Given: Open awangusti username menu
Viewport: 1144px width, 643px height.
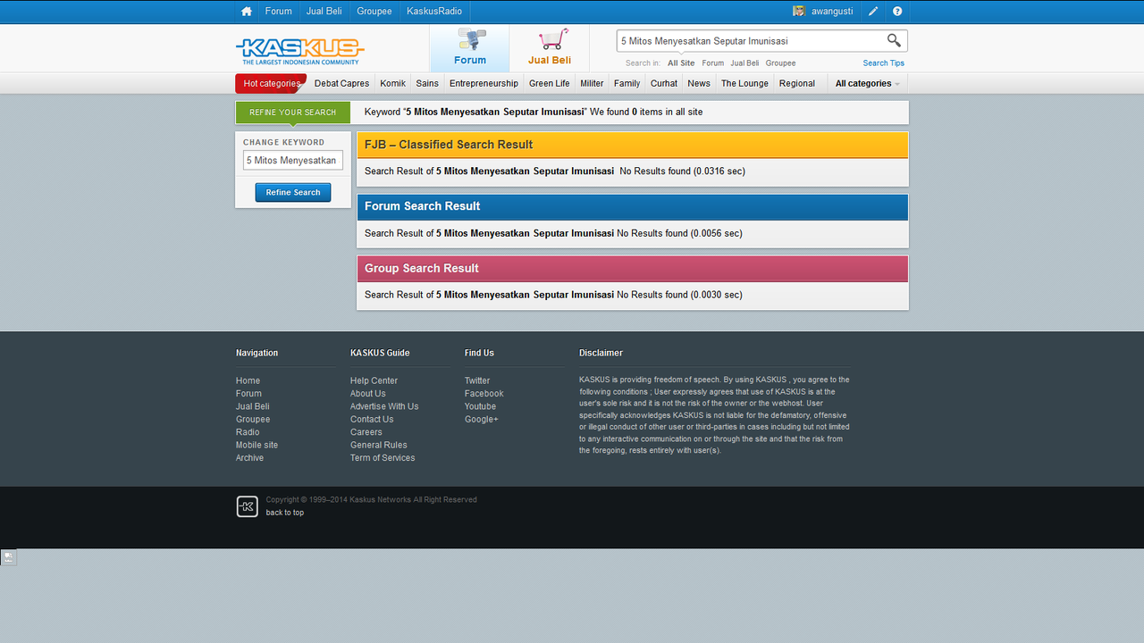Looking at the screenshot, I should (832, 12).
